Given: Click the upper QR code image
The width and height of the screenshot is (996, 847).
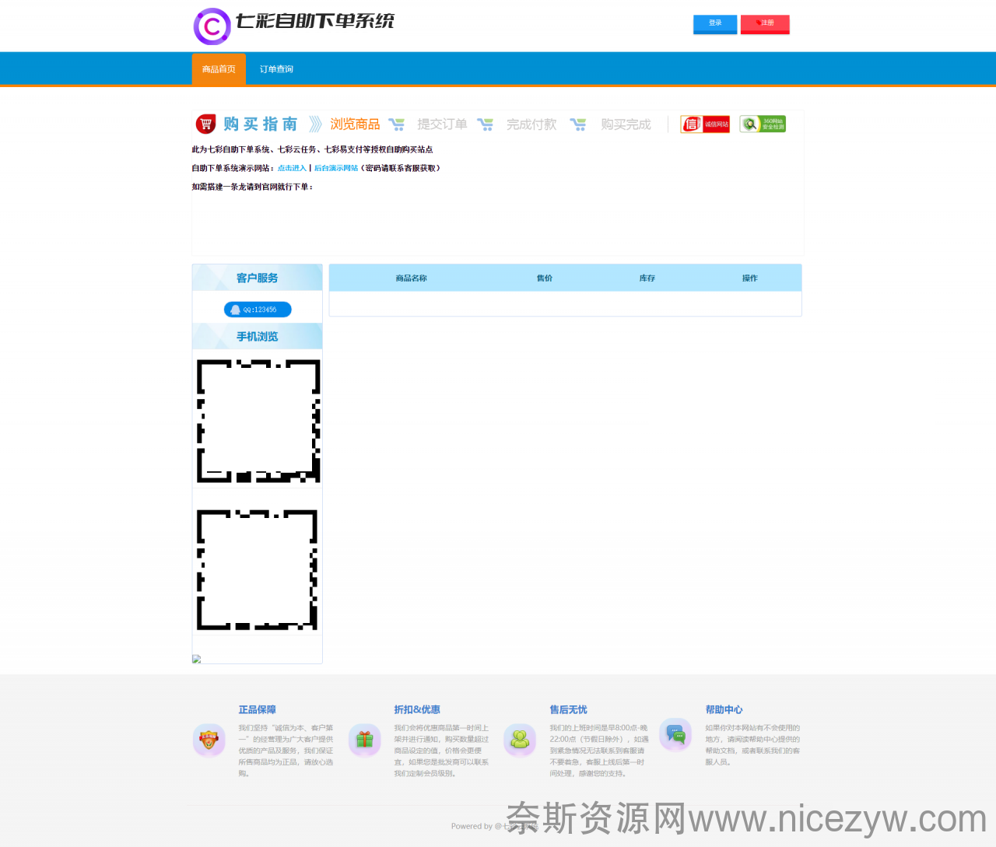Looking at the screenshot, I should (258, 421).
